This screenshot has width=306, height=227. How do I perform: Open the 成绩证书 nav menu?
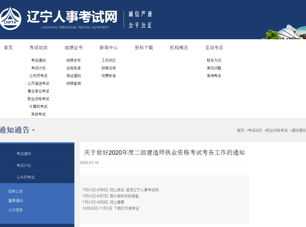click(x=74, y=48)
